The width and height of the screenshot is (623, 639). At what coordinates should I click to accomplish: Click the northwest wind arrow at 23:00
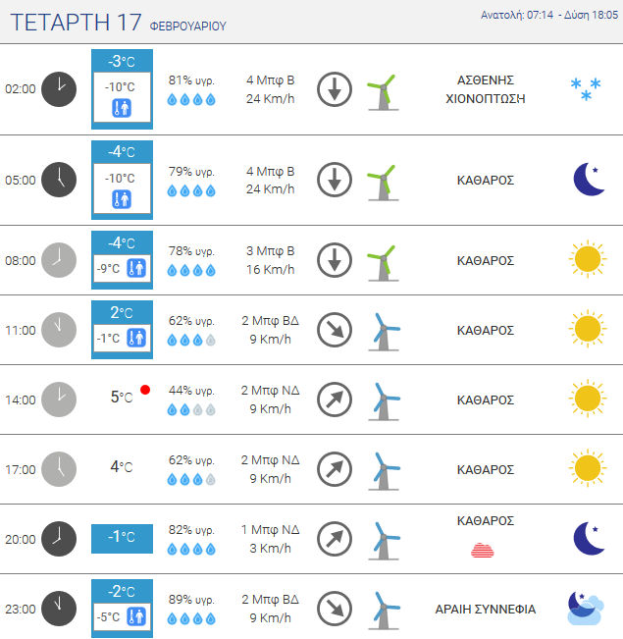click(335, 609)
